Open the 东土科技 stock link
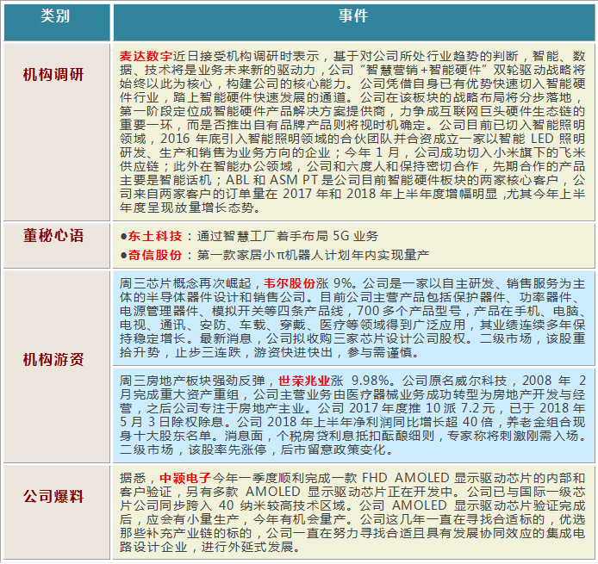This screenshot has height=564, width=598. [x=154, y=235]
